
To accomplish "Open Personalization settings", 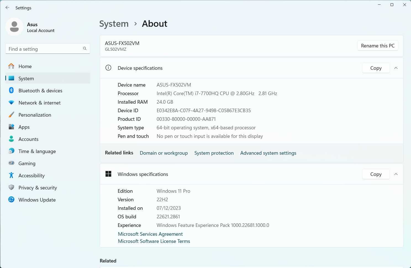I will (35, 115).
